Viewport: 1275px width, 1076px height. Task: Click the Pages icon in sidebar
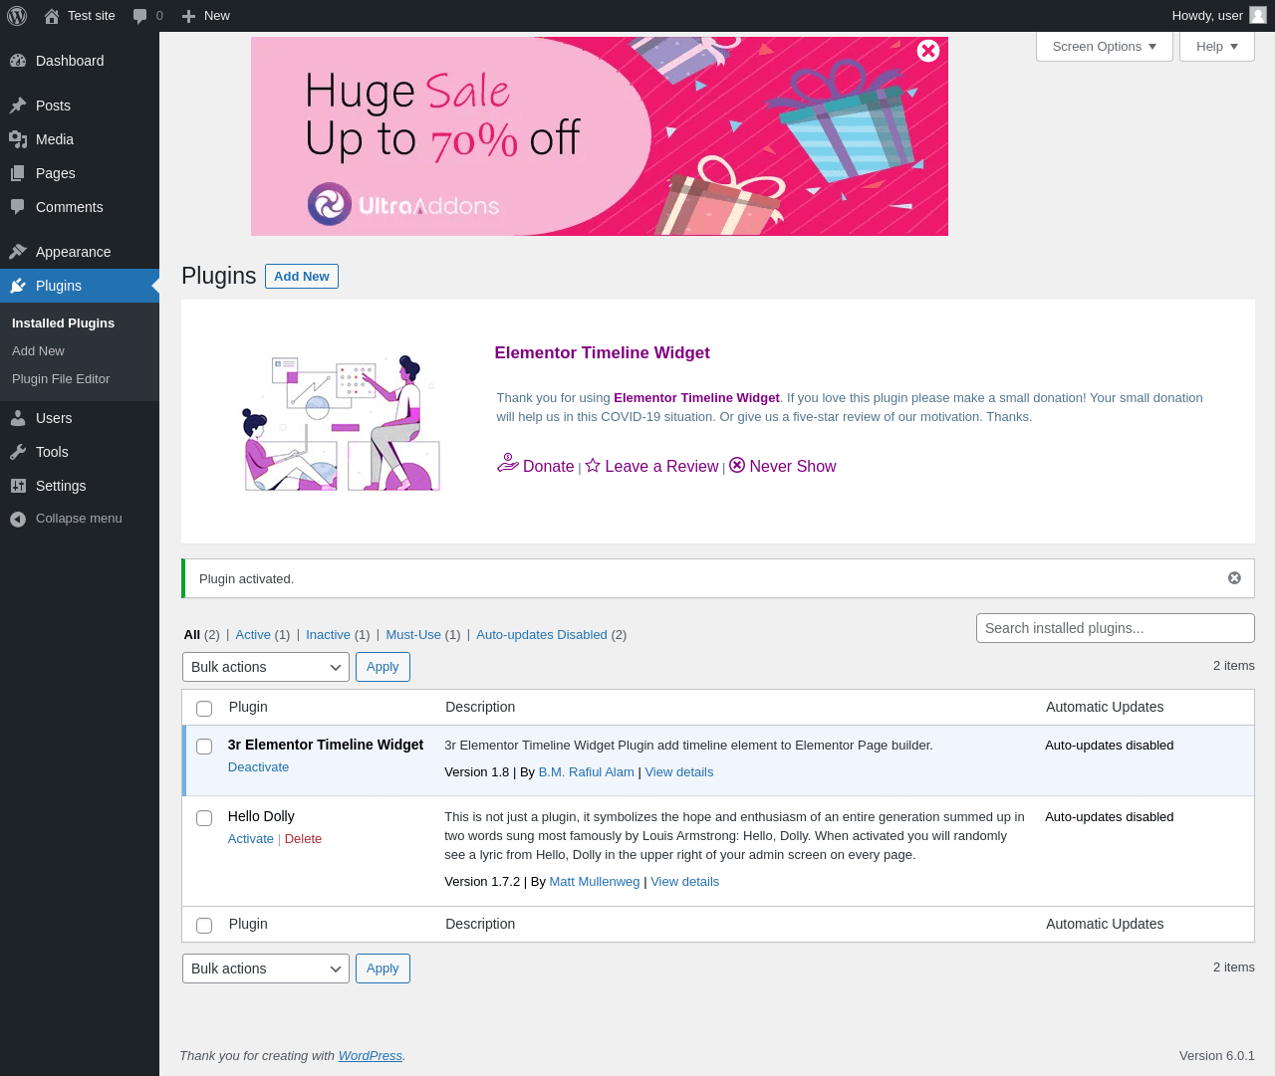18,173
